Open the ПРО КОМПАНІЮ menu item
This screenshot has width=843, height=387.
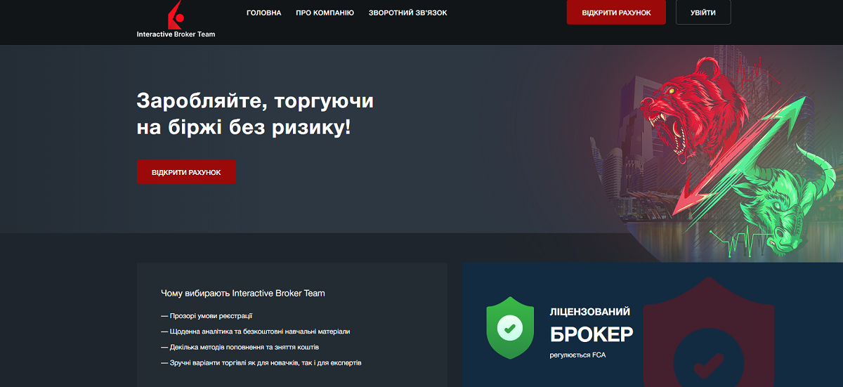point(325,13)
